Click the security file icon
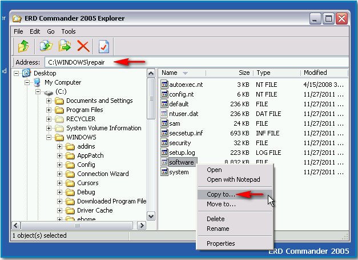358x260 pixels. click(x=164, y=142)
